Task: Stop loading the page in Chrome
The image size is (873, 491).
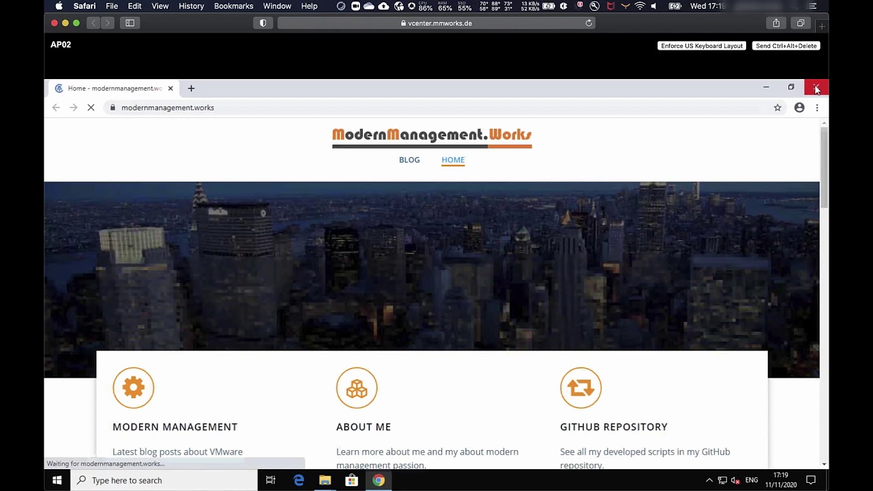Action: (91, 108)
